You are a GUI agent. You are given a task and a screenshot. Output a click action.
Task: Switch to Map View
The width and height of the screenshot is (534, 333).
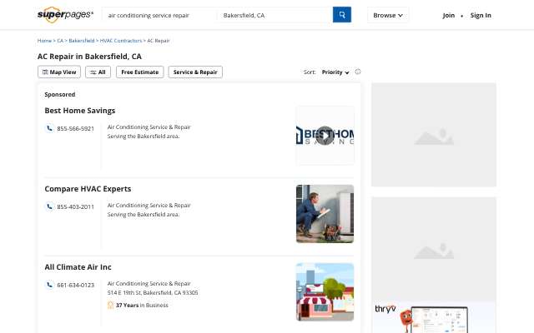[59, 72]
